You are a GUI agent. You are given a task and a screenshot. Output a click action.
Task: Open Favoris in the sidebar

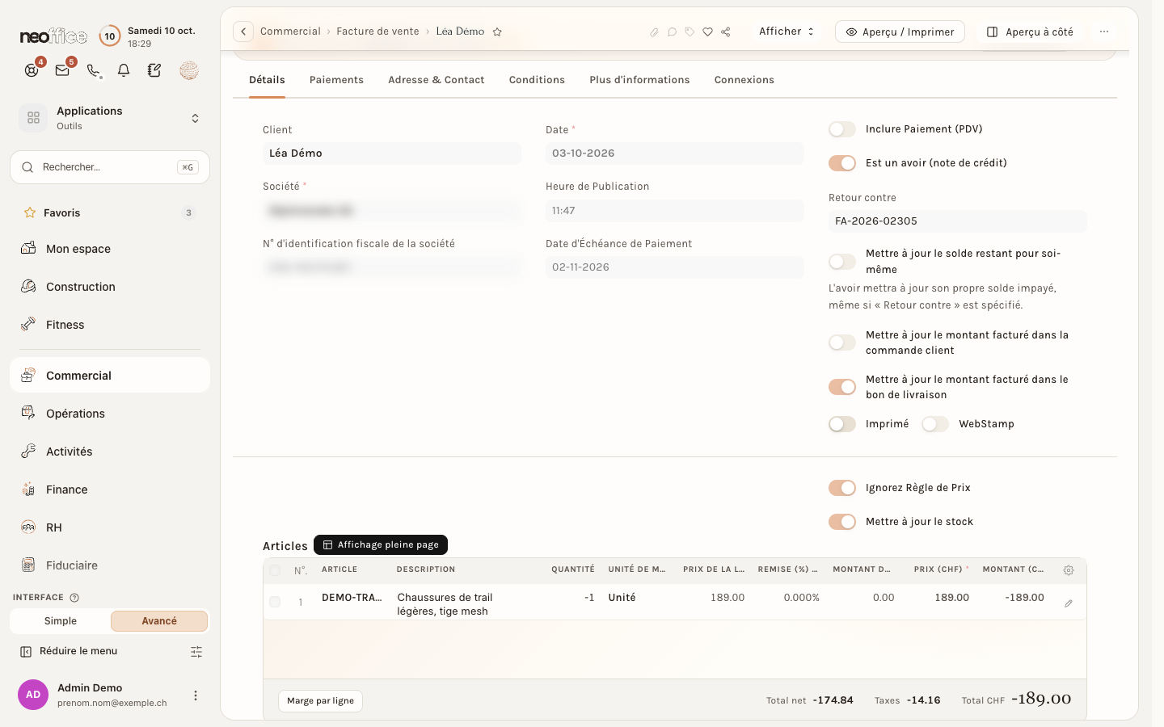[x=110, y=213]
